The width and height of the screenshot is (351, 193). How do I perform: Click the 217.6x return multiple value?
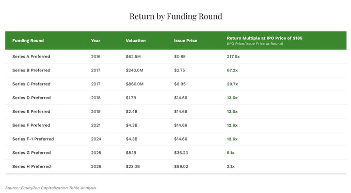[233, 57]
